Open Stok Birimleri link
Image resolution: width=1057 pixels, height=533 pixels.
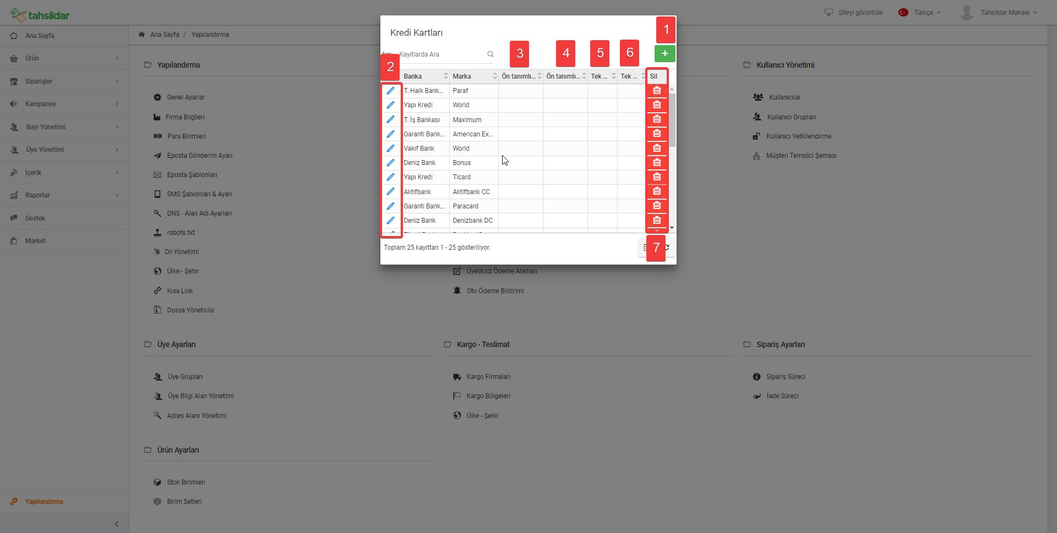tap(186, 482)
